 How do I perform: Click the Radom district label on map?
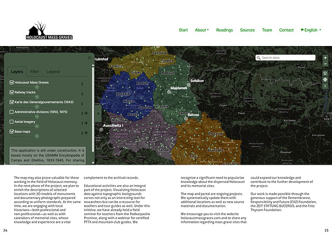click(x=142, y=83)
